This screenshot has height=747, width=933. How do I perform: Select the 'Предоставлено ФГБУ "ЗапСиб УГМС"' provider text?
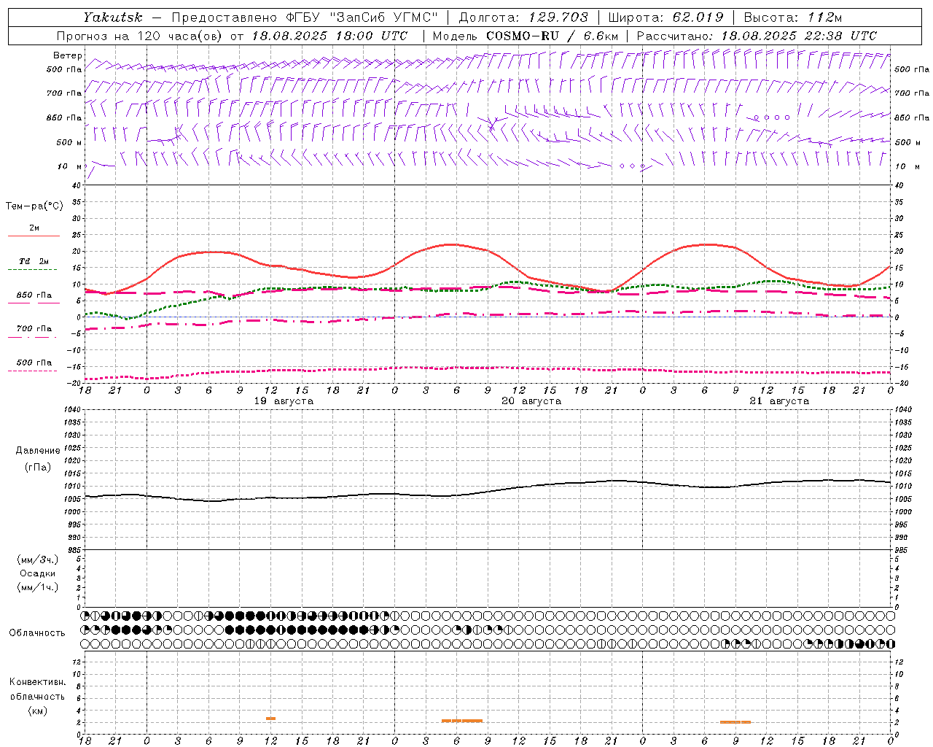[x=305, y=18]
